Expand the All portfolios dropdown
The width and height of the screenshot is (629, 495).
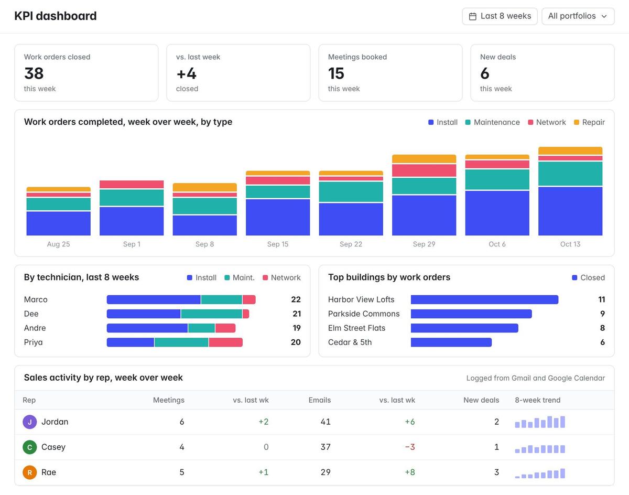[578, 16]
